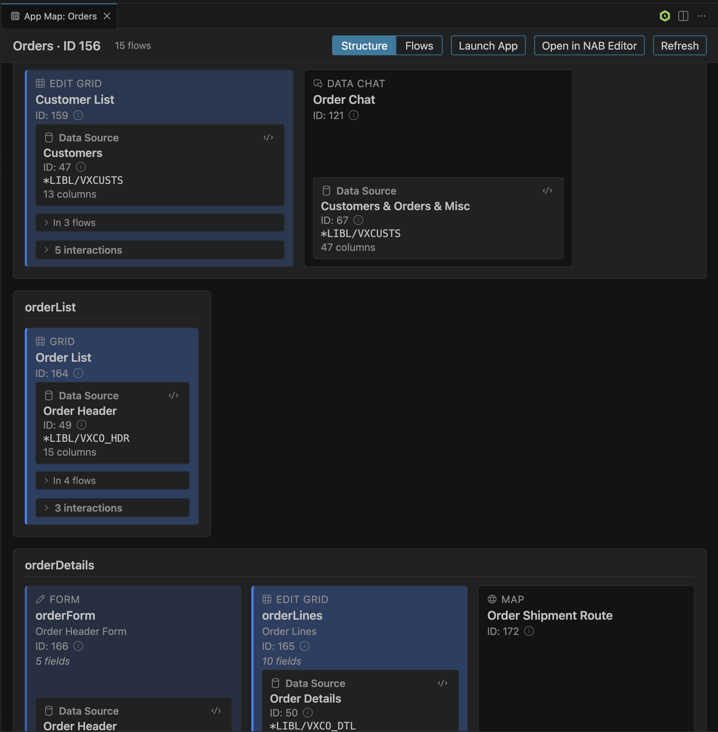Screen dimensions: 718x732
Task: Show info for orderLines ID 165
Action: (x=304, y=646)
